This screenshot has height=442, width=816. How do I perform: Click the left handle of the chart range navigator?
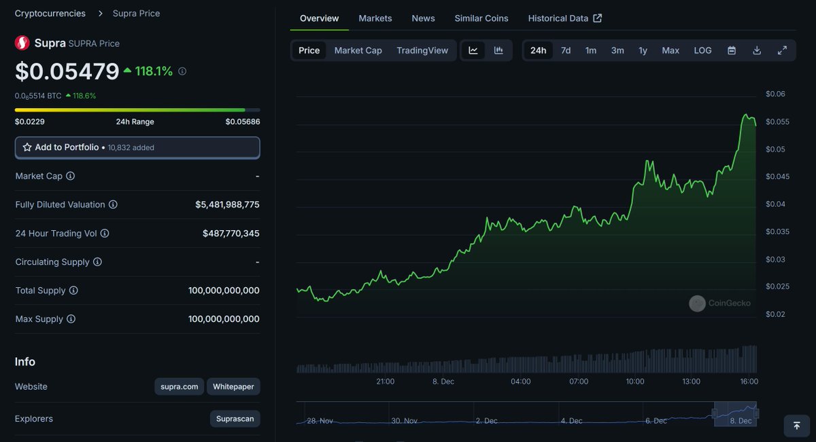714,413
